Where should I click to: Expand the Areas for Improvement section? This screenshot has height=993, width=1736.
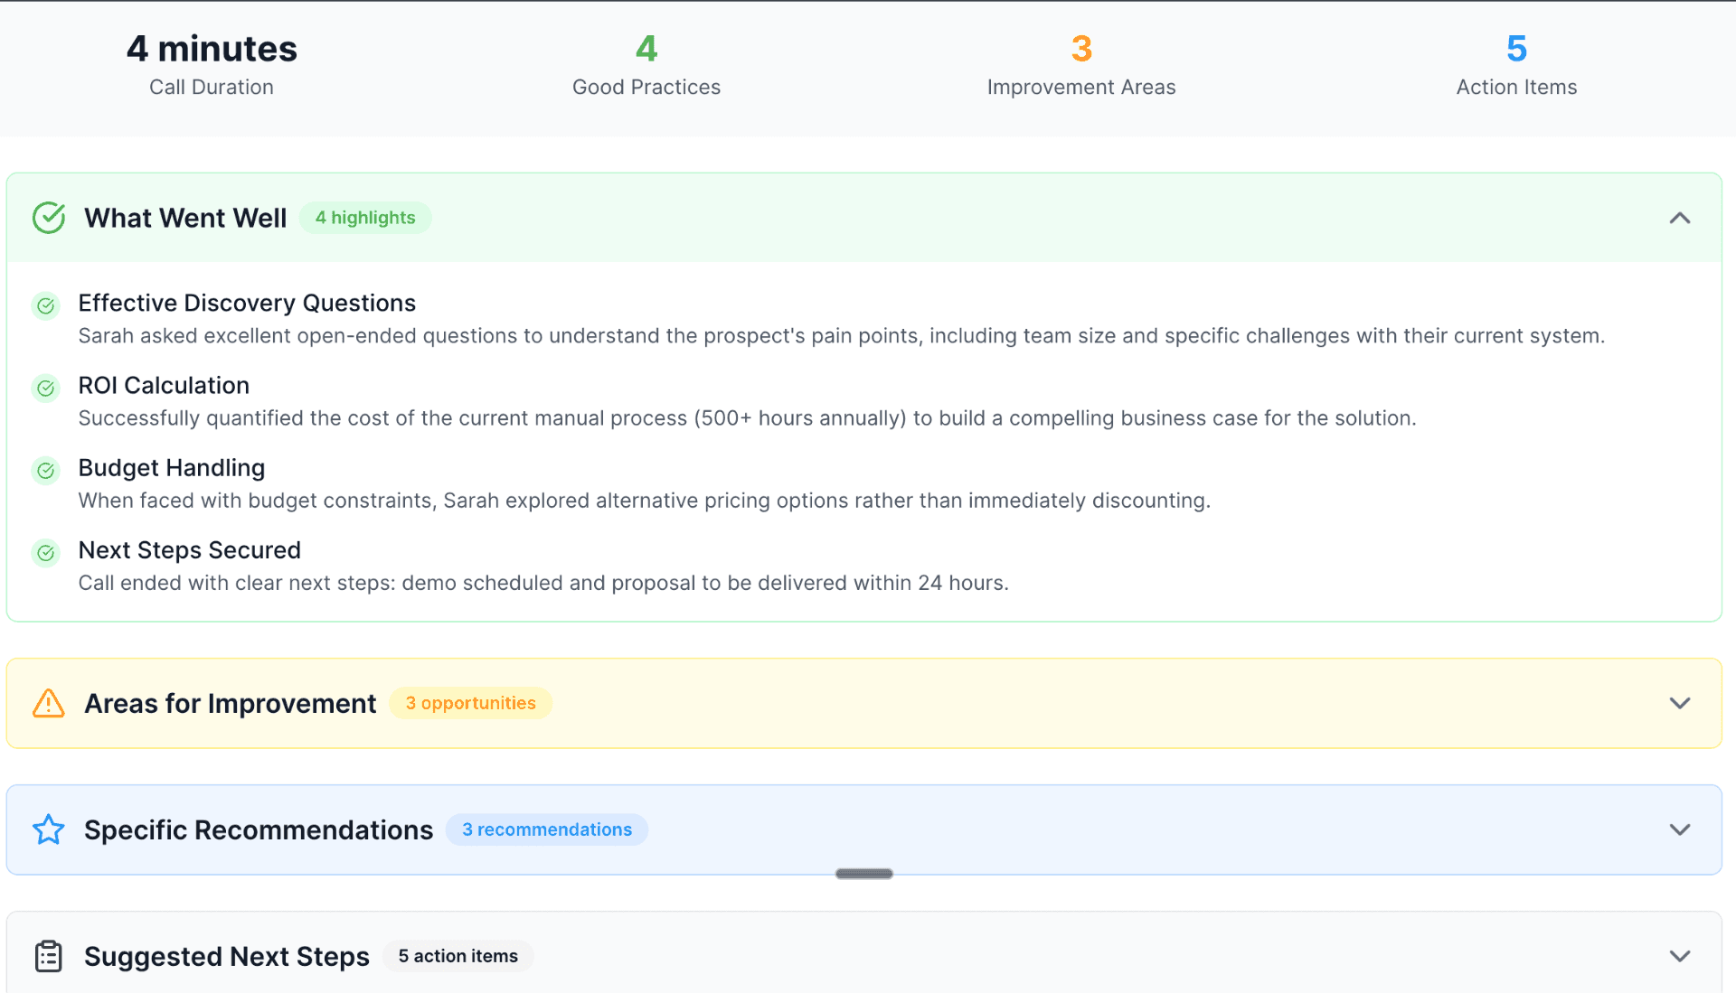(1680, 703)
